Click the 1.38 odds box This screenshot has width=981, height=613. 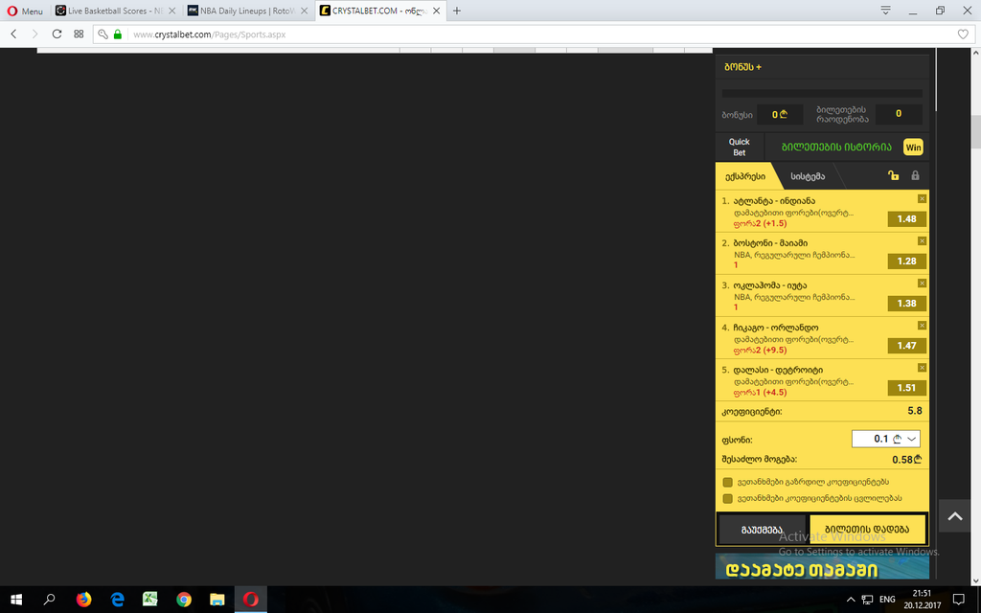click(906, 304)
